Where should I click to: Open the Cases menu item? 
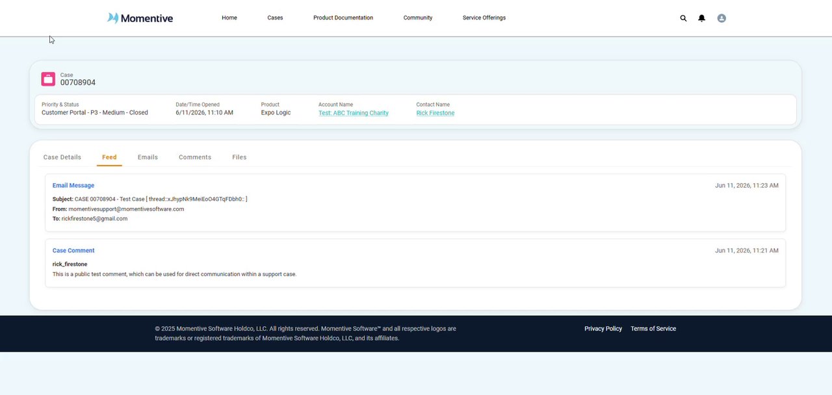(x=275, y=18)
